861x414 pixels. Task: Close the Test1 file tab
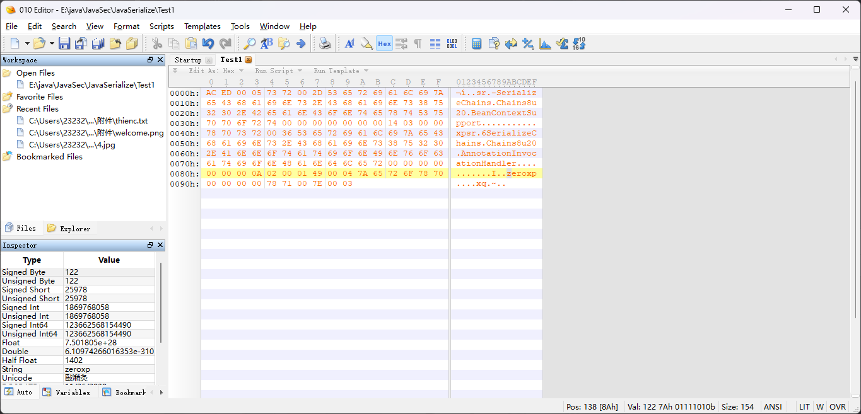pyautogui.click(x=249, y=60)
